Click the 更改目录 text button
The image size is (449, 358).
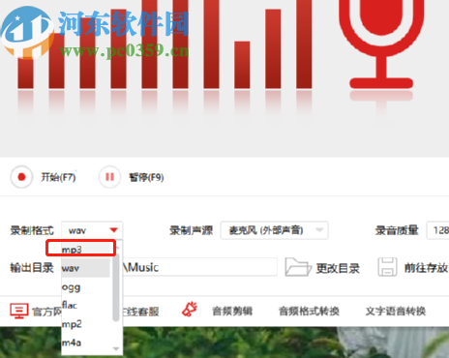pos(338,268)
